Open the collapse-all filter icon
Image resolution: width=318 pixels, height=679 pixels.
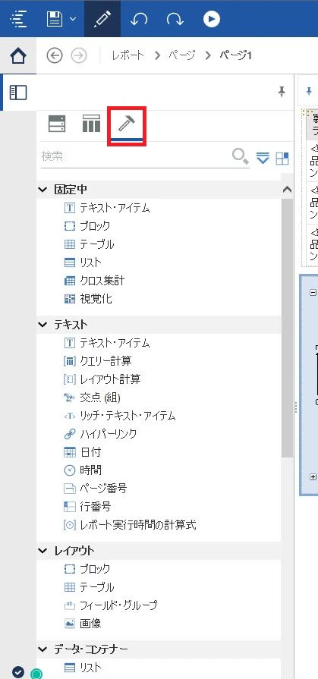(x=263, y=158)
